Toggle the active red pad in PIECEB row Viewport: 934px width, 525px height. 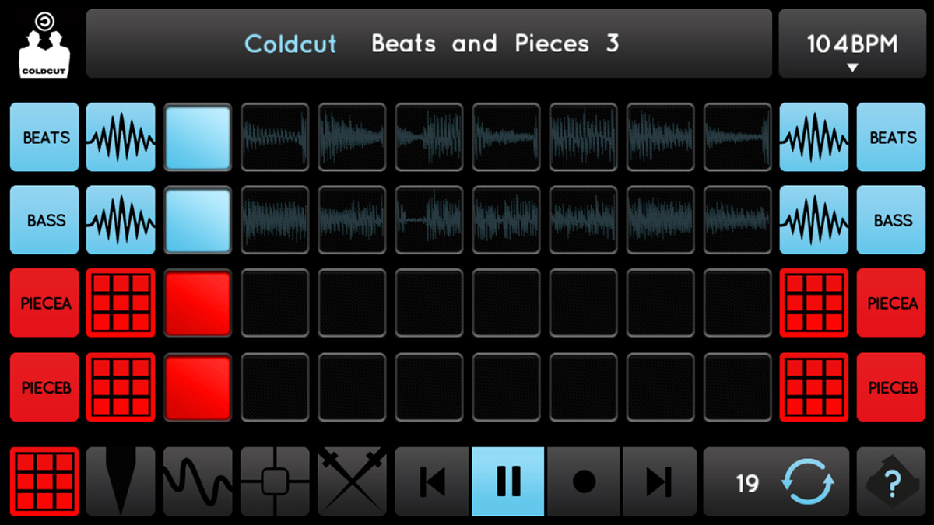click(x=198, y=387)
